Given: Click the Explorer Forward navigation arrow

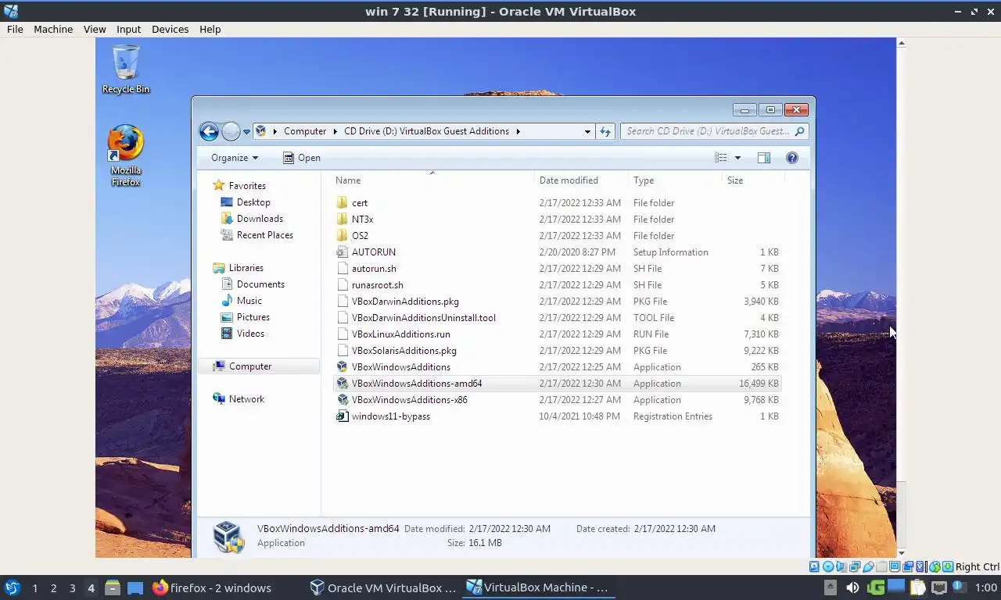Looking at the screenshot, I should (x=231, y=131).
